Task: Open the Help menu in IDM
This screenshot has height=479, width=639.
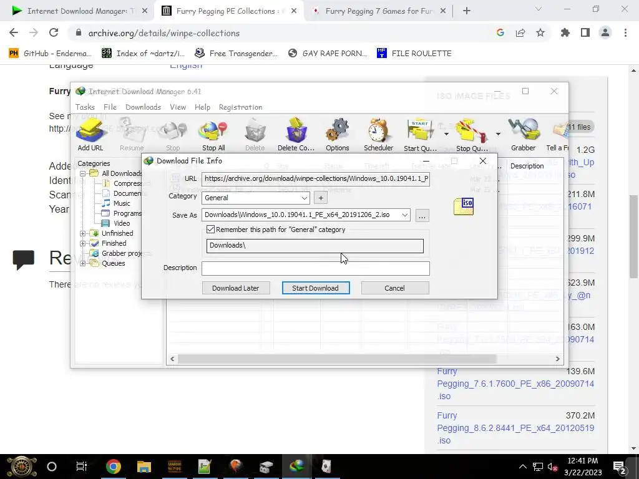Action: pos(202,107)
